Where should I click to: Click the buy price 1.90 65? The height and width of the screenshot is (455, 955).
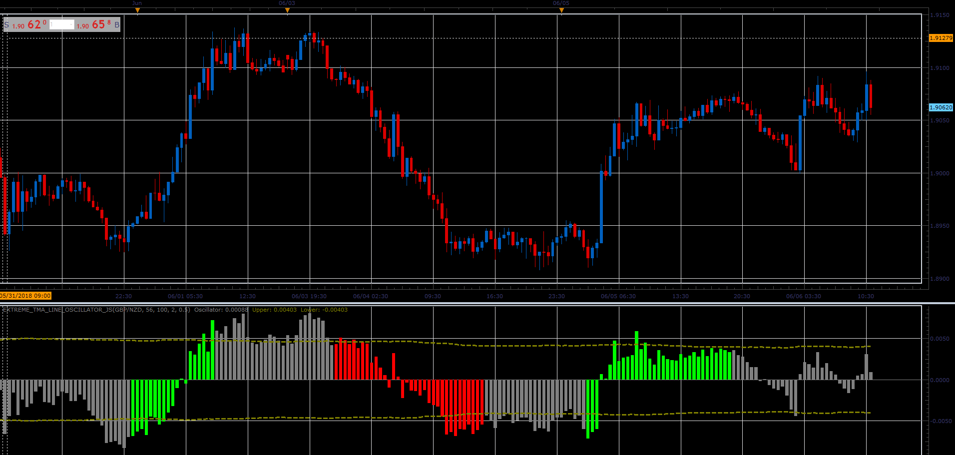pyautogui.click(x=94, y=24)
